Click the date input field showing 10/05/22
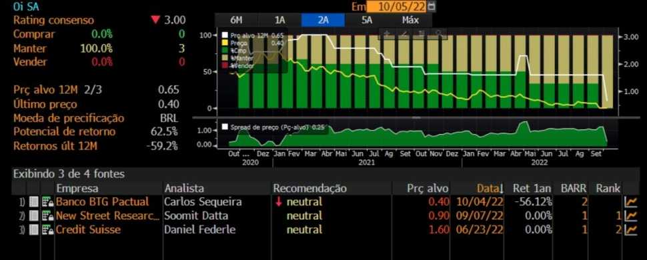The height and width of the screenshot is (260, 647). coord(396,7)
